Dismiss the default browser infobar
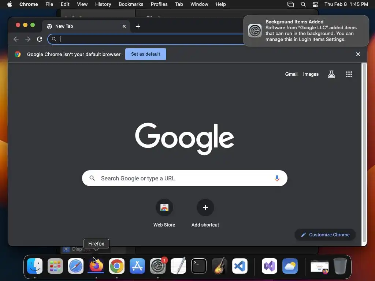Viewport: 375px width, 281px height. (358, 54)
